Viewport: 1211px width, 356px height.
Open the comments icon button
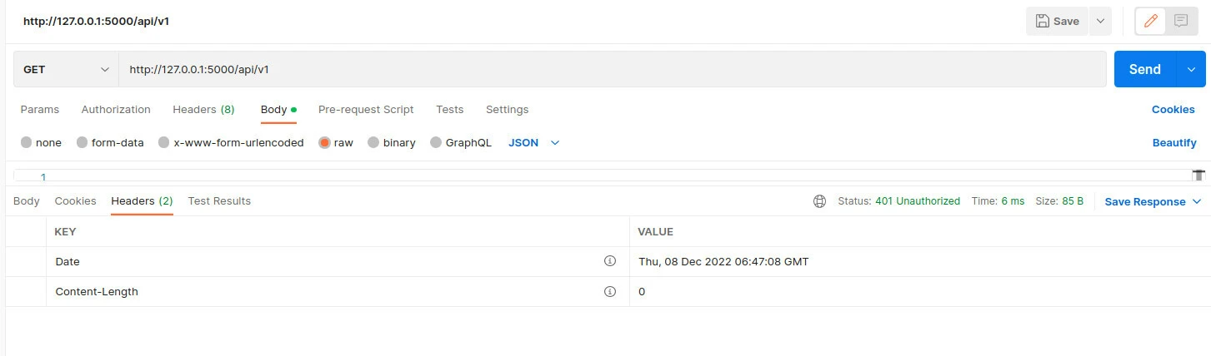(1181, 22)
